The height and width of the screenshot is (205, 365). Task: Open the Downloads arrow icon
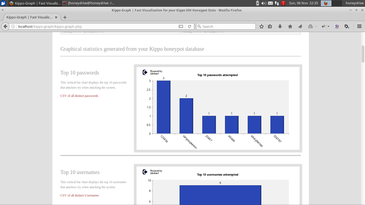[x=280, y=26]
